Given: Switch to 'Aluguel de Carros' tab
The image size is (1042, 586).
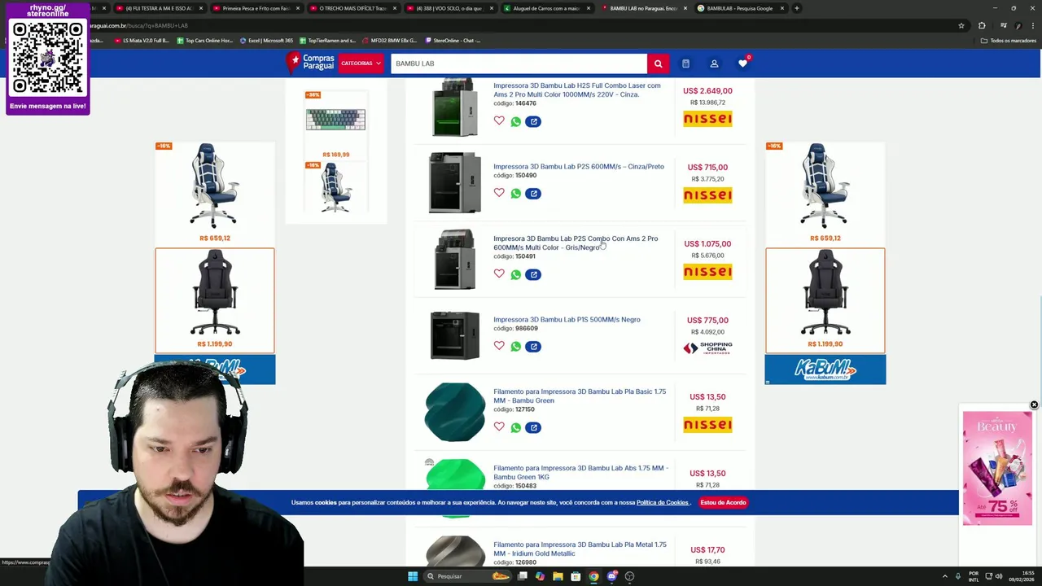Looking at the screenshot, I should click(546, 8).
